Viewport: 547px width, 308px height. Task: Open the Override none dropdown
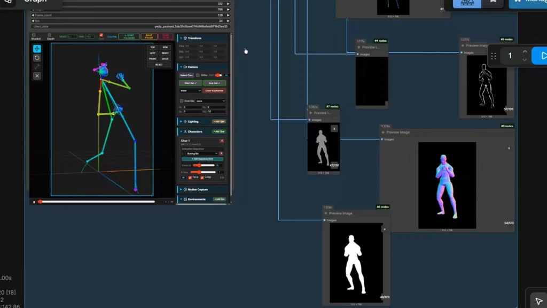click(210, 101)
